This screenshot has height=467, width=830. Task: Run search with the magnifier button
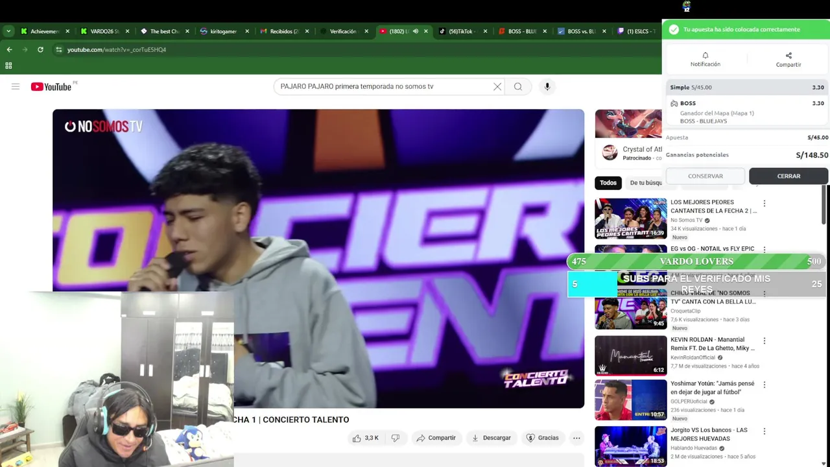pos(518,86)
